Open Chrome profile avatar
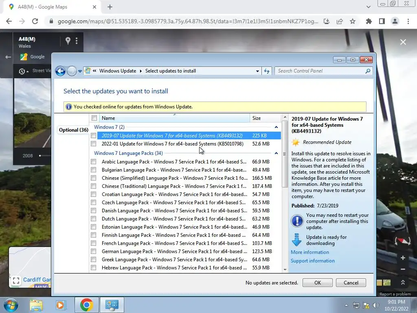 (x=395, y=21)
